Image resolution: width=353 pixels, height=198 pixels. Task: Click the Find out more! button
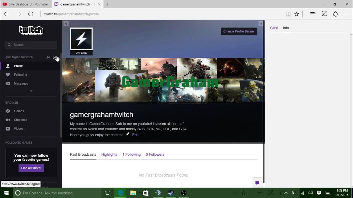[31, 168]
